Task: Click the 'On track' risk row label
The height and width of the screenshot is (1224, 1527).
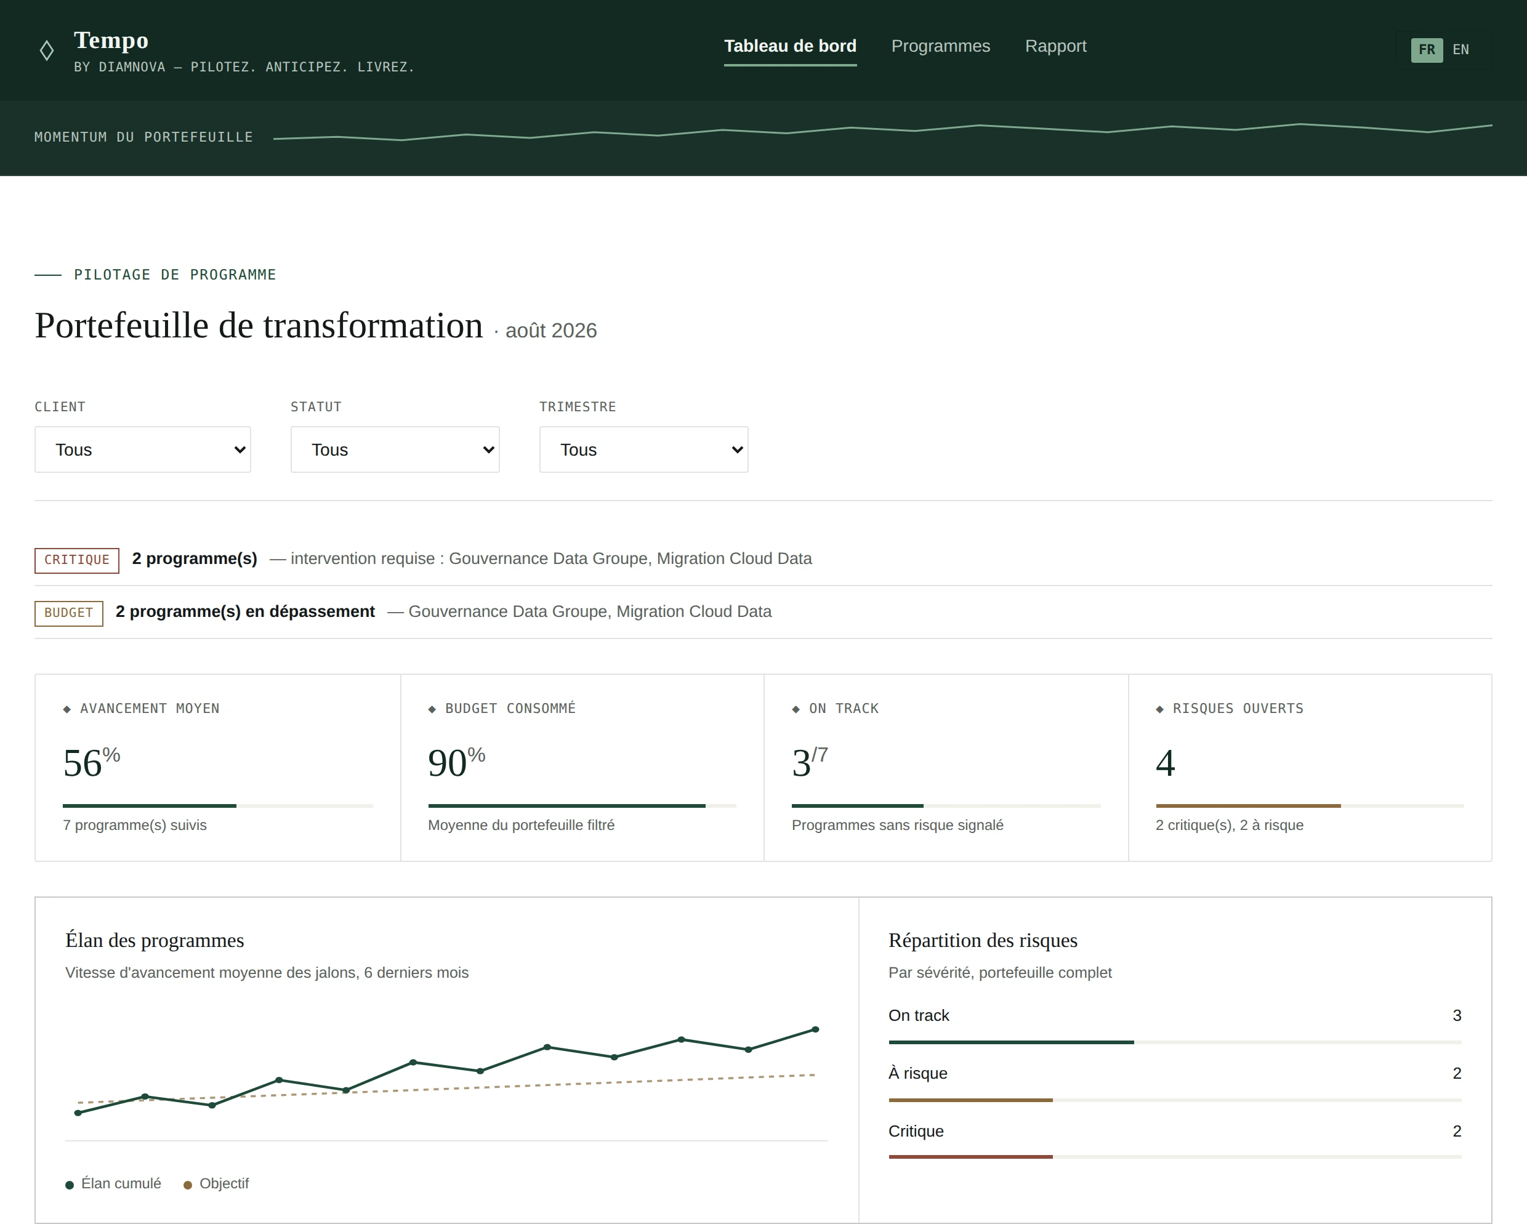Action: click(x=919, y=1015)
